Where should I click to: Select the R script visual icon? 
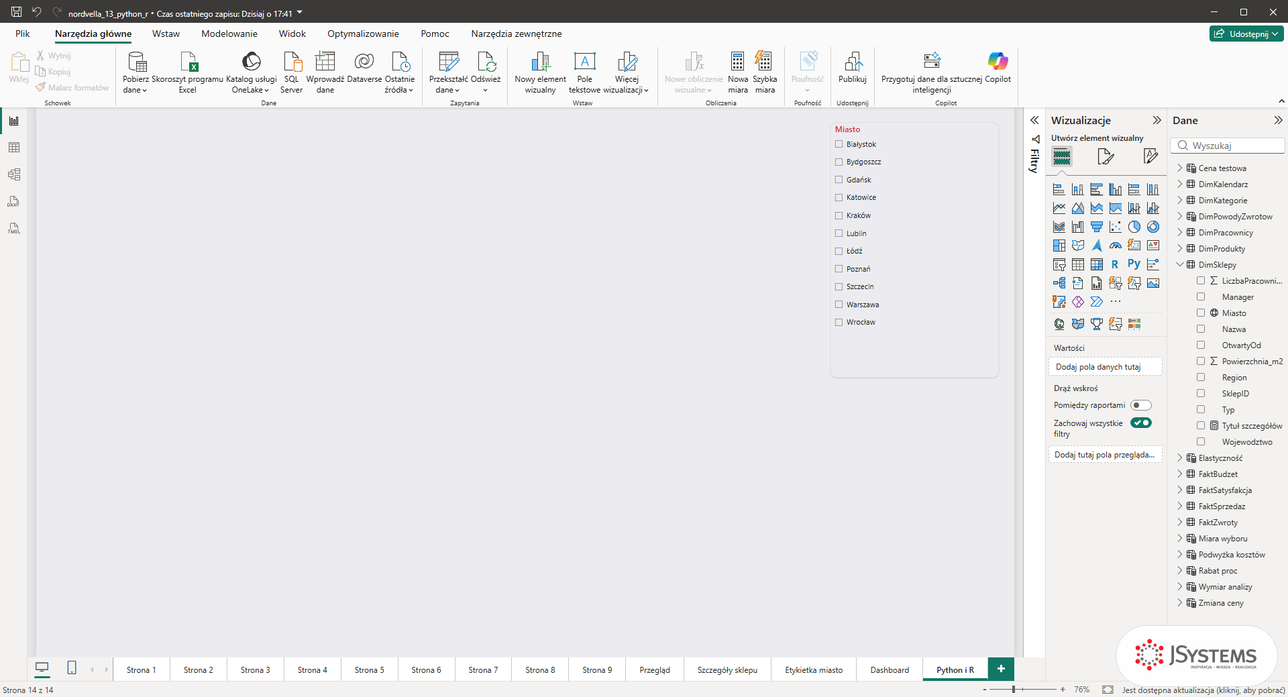[1115, 264]
